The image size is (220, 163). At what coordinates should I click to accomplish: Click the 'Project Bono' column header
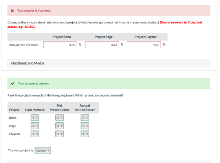coord(62,37)
